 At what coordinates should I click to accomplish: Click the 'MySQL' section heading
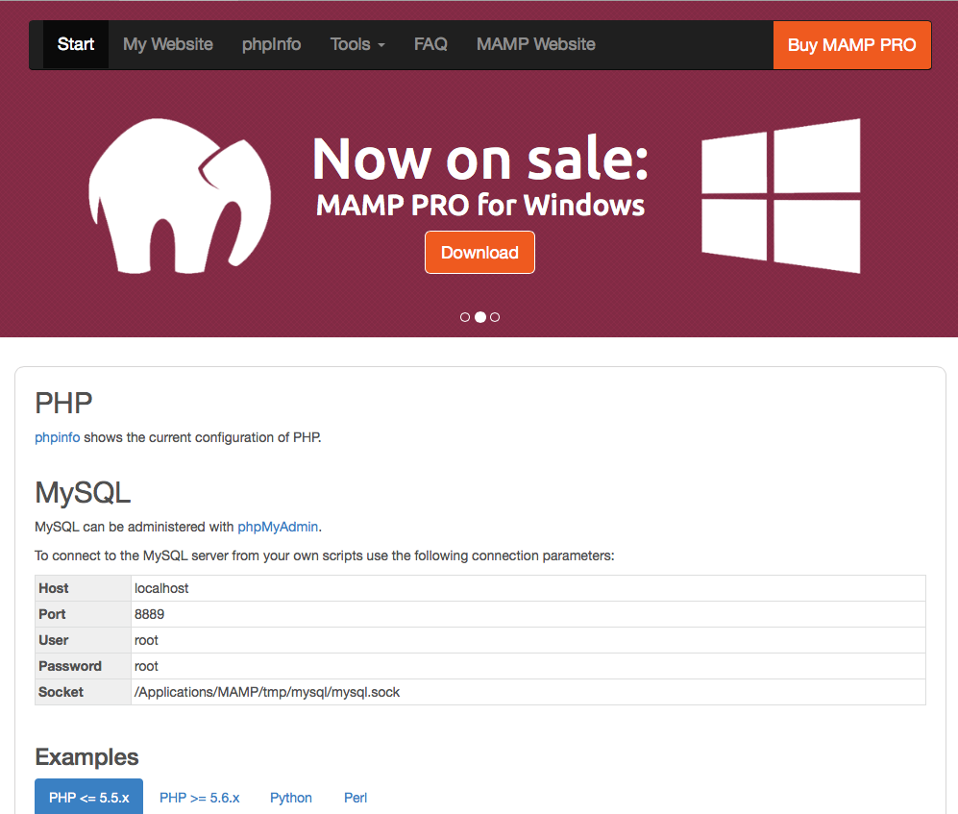point(83,493)
